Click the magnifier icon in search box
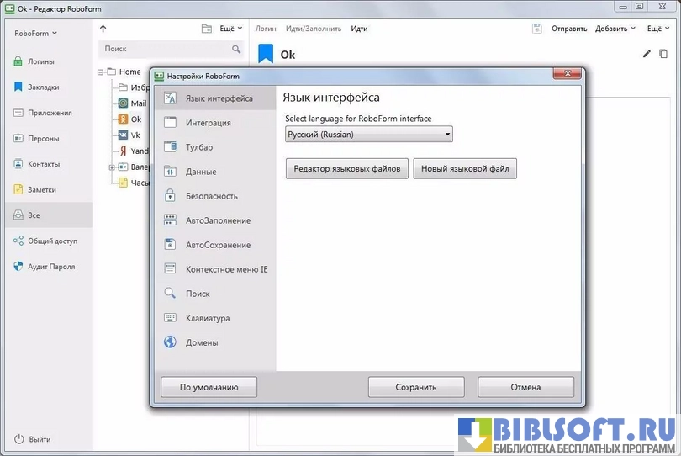This screenshot has width=681, height=456. pos(236,50)
